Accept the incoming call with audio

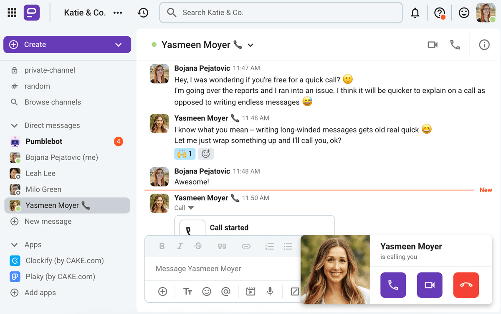click(x=393, y=285)
